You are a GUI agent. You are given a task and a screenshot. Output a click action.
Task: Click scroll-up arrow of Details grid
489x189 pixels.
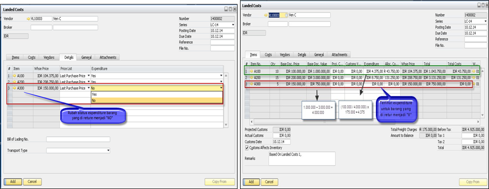226,75
